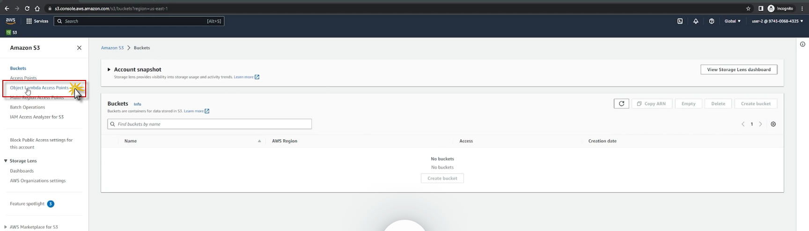Open Block Public Access settings for this account
The image size is (809, 231).
pyautogui.click(x=41, y=144)
